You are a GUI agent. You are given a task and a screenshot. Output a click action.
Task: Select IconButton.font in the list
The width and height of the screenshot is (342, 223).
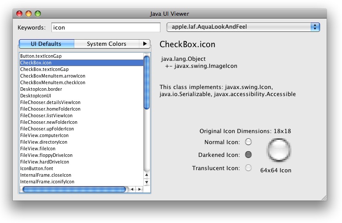click(x=81, y=168)
